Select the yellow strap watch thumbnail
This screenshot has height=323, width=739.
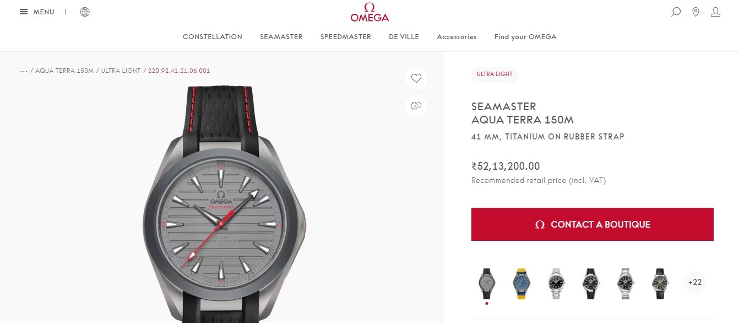click(520, 283)
